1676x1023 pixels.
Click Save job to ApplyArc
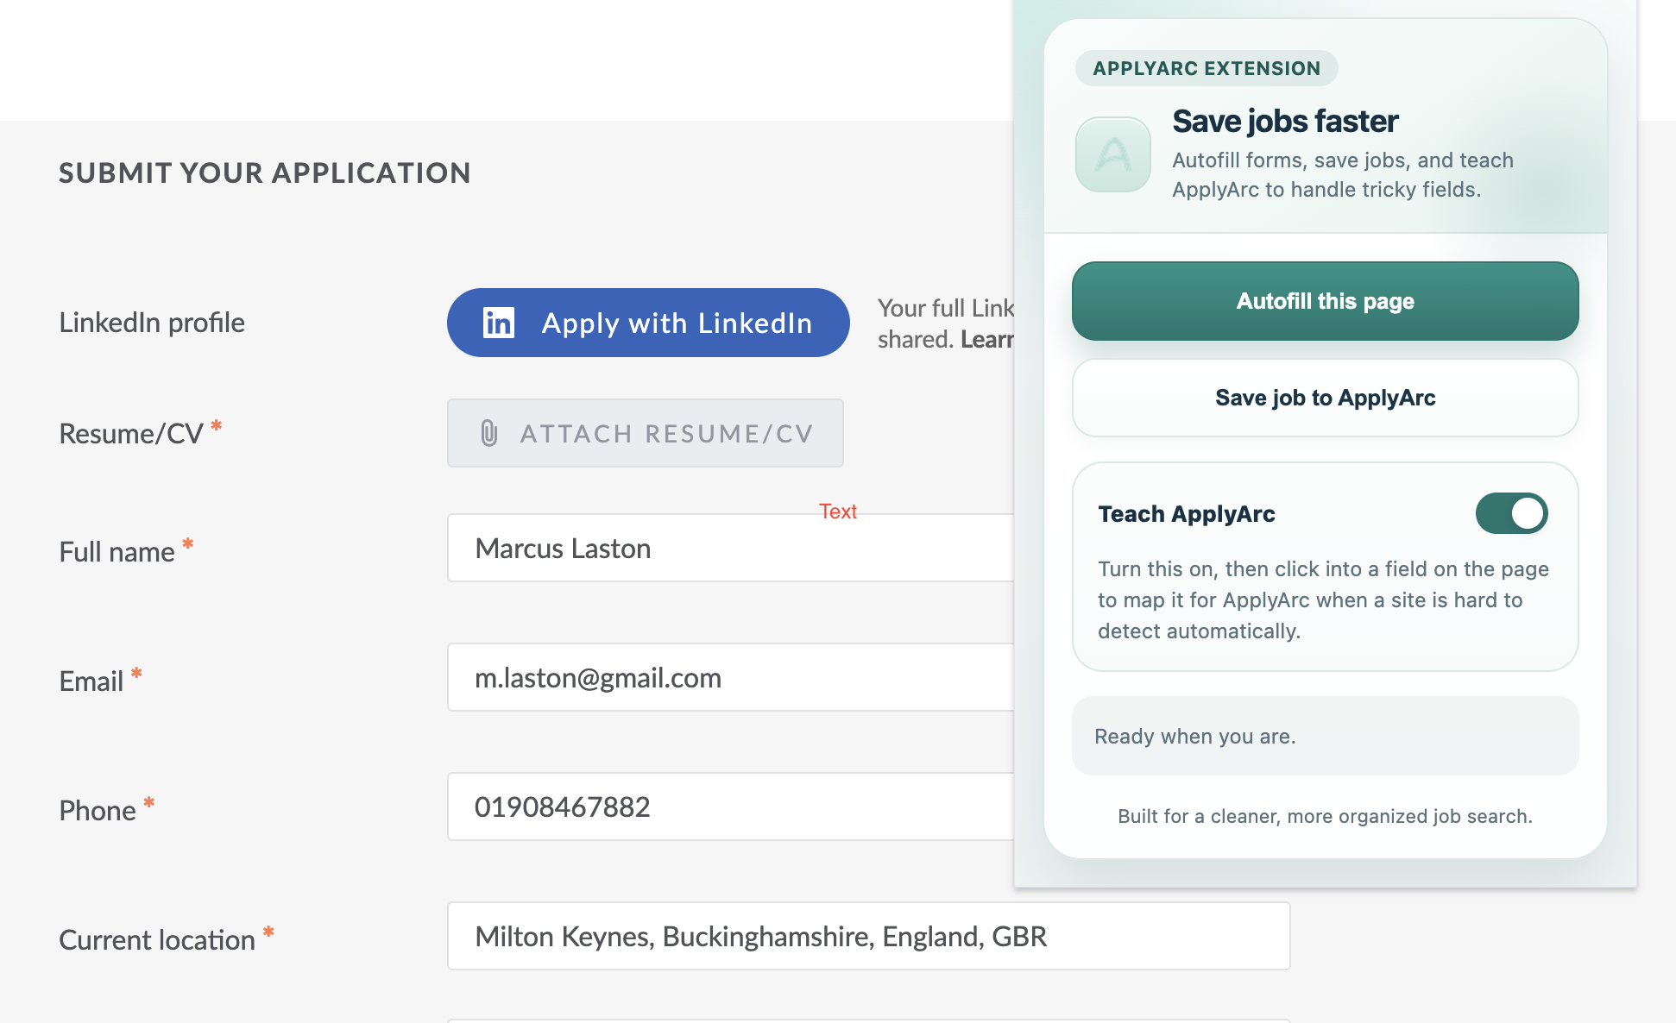coord(1325,398)
